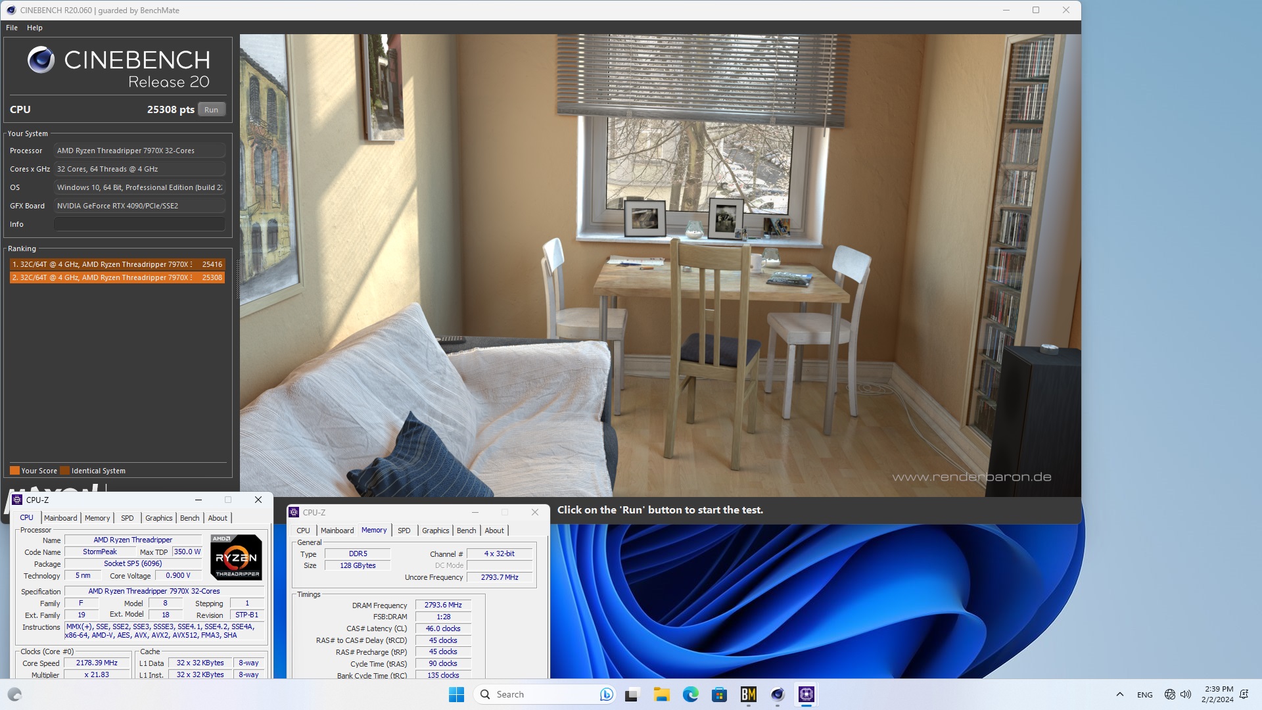Click the Cinebench logo icon
Screen dimensions: 1262x710
41,60
